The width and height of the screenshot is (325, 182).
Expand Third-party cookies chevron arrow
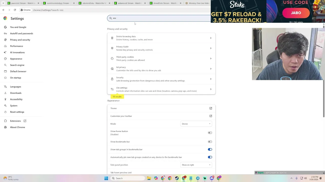211,58
